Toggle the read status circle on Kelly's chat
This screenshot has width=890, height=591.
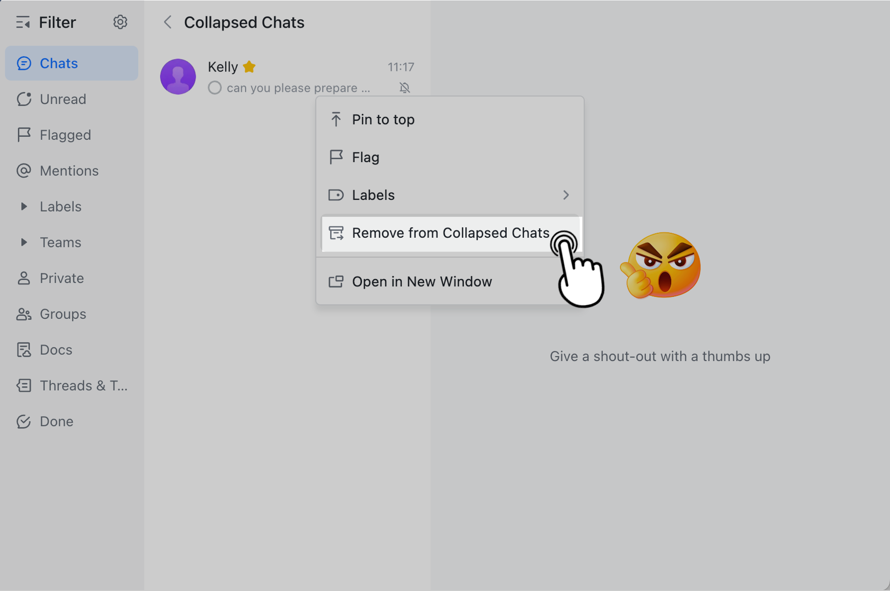pos(214,88)
